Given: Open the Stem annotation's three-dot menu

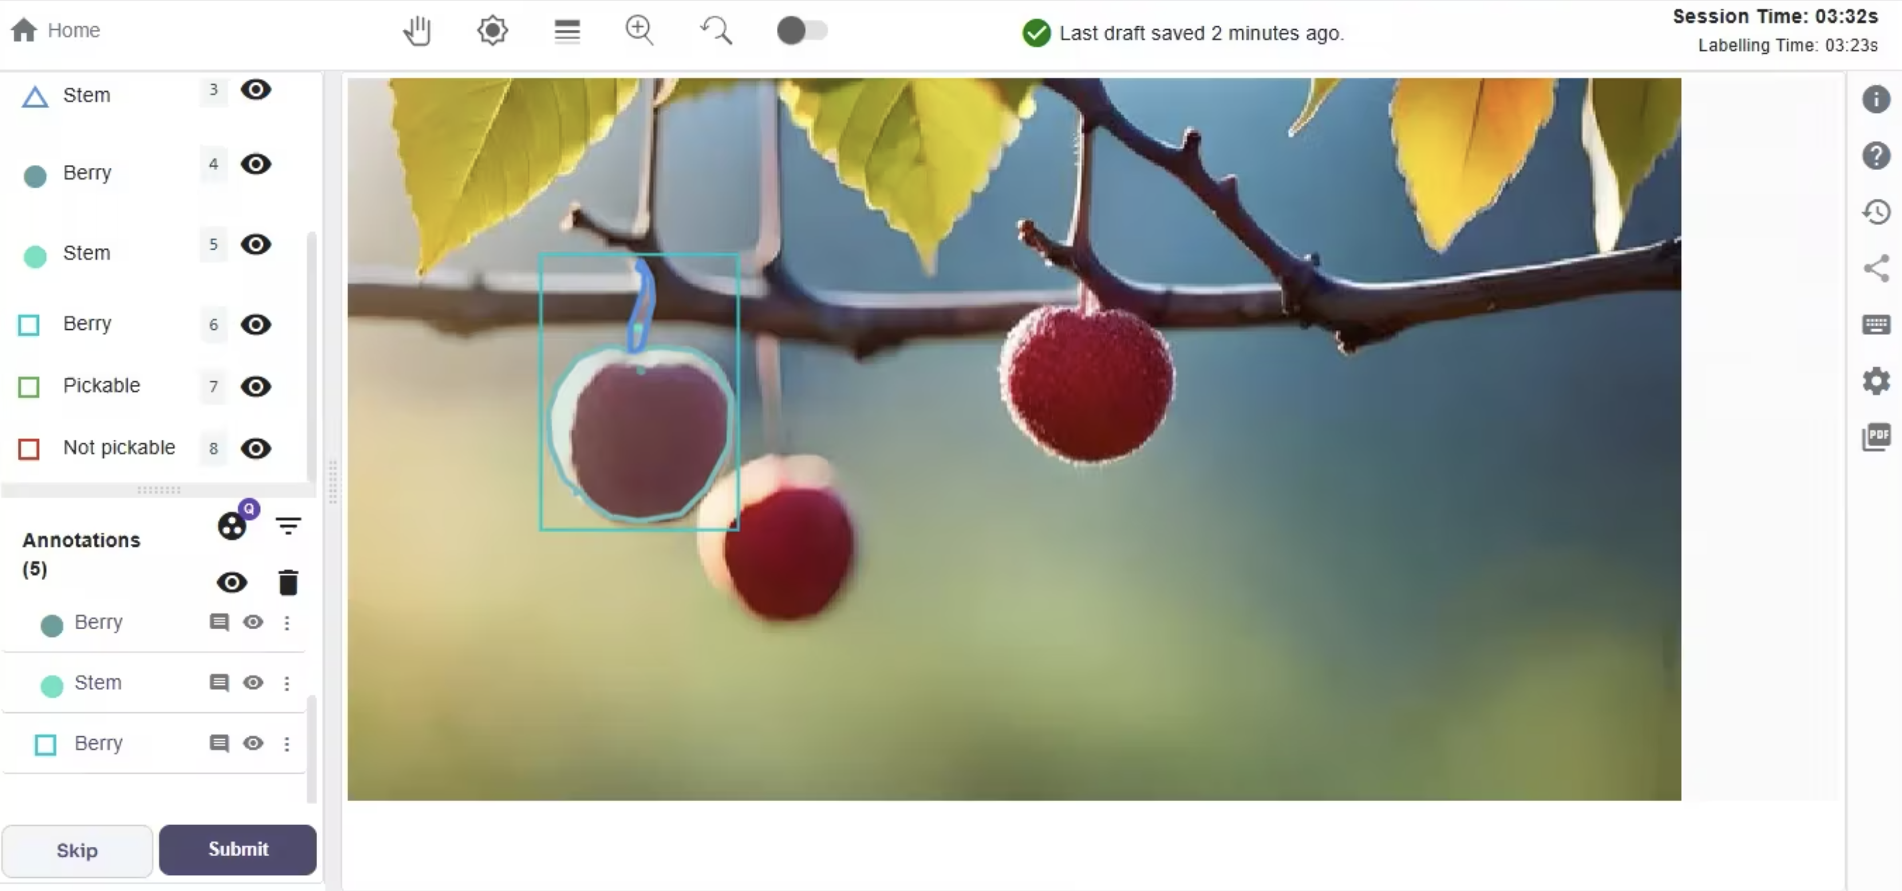Looking at the screenshot, I should tap(287, 684).
